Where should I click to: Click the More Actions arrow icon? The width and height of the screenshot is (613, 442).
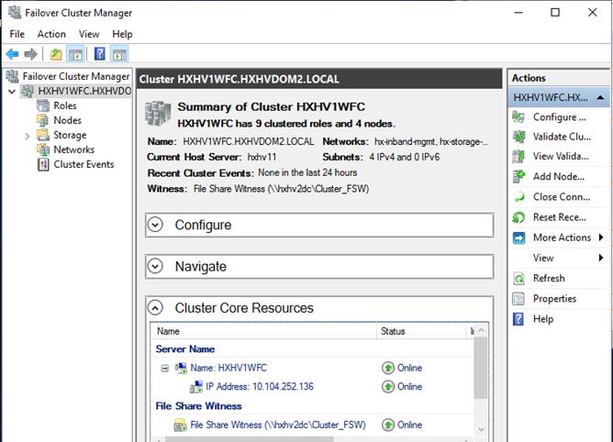tap(518, 238)
